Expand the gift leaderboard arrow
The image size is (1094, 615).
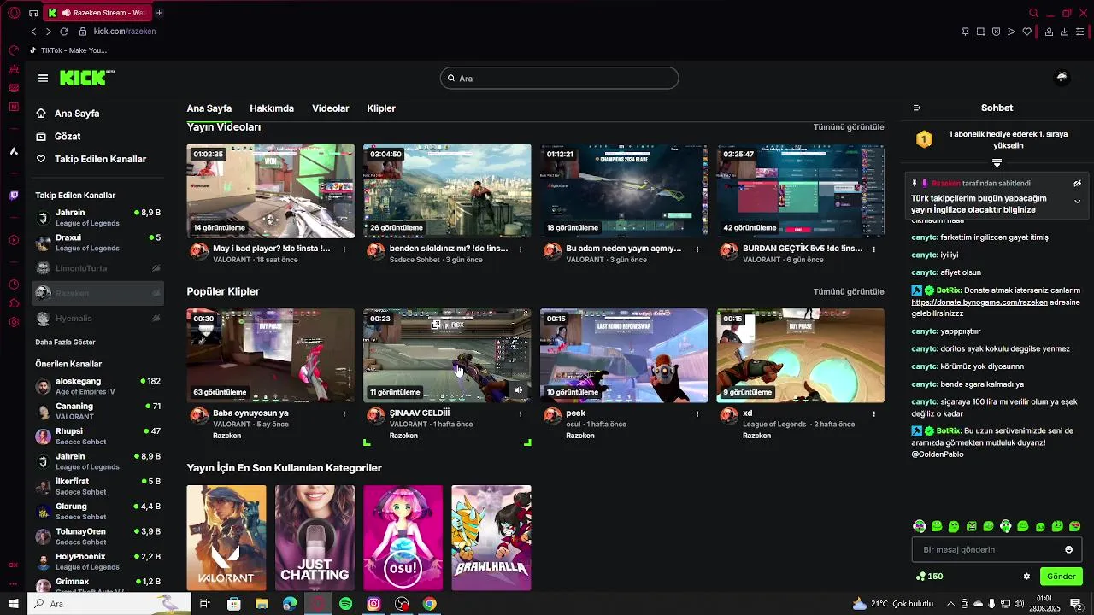(x=997, y=162)
